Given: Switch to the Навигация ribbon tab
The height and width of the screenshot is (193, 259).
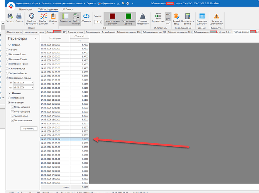Looking at the screenshot, I should click(25, 9).
